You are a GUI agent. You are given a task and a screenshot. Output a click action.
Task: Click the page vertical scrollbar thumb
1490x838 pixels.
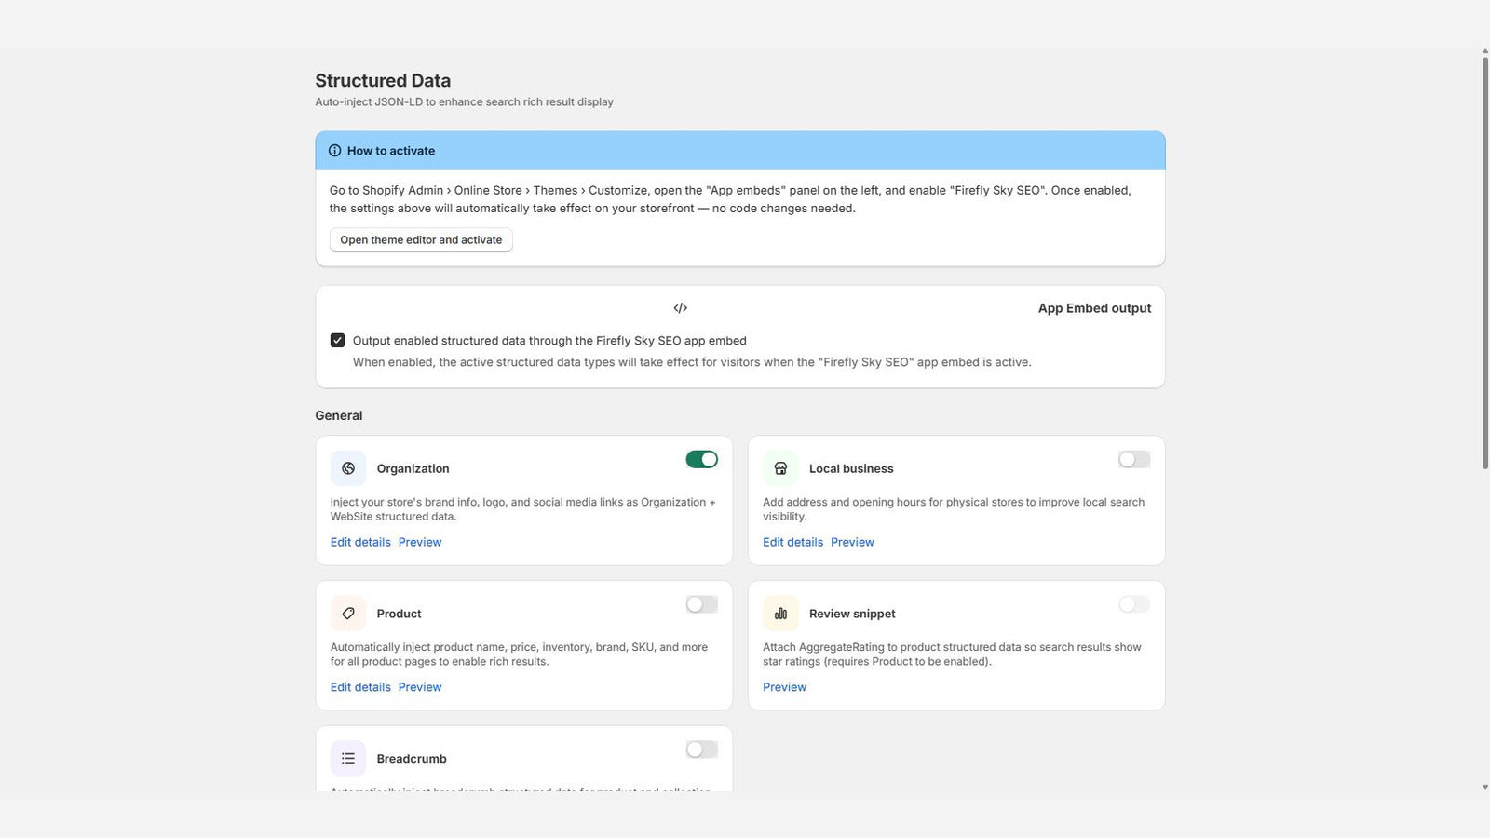tap(1485, 263)
